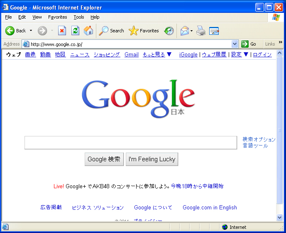
Task: Click the page icon in the Address bar
Action: [x=26, y=44]
